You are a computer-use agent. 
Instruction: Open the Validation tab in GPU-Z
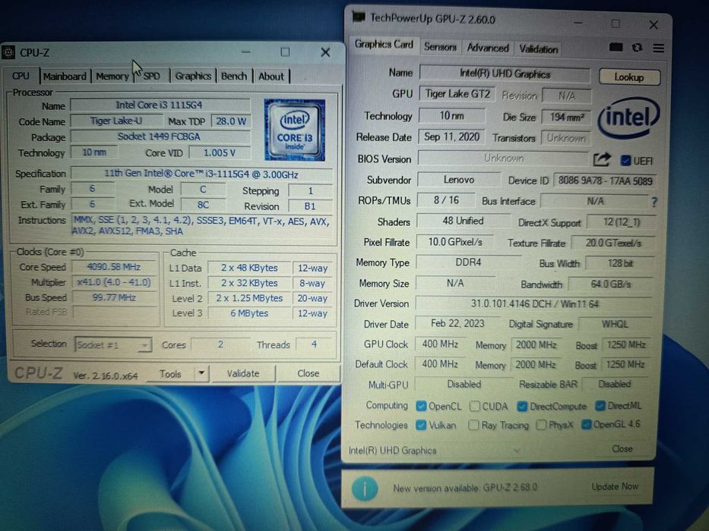pyautogui.click(x=538, y=49)
